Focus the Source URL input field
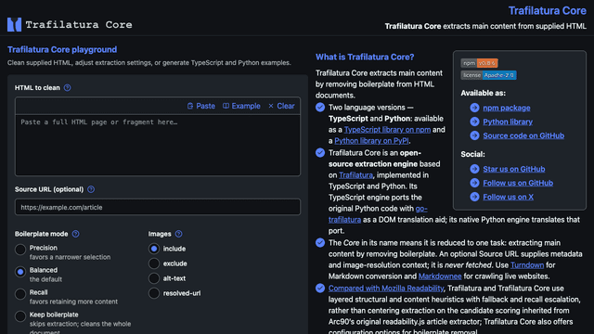 coord(158,207)
